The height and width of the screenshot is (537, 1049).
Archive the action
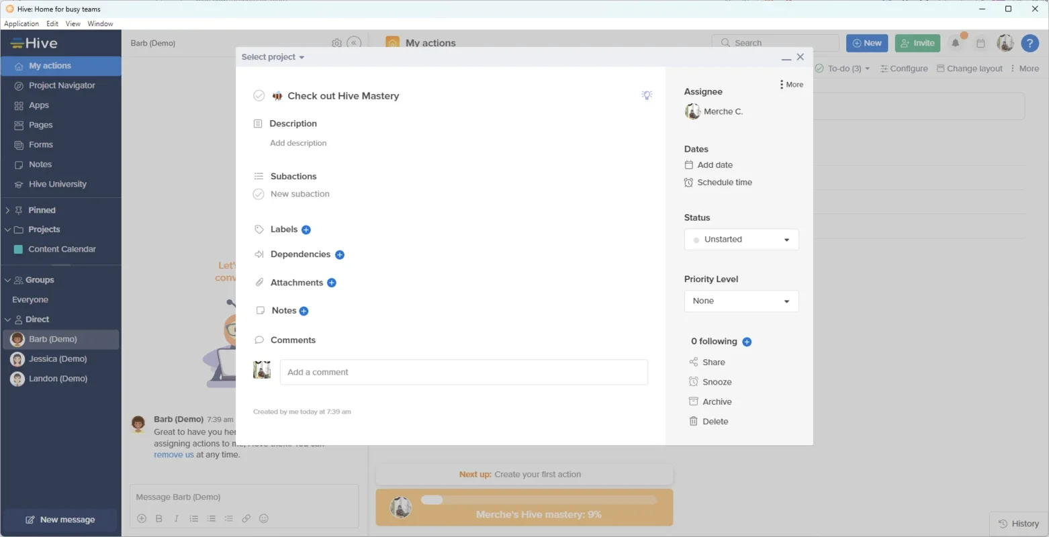711,401
